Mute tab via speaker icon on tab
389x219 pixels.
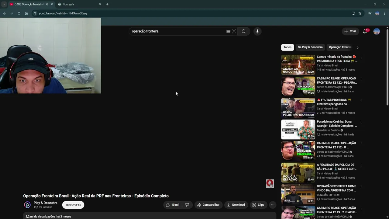[x=47, y=4]
